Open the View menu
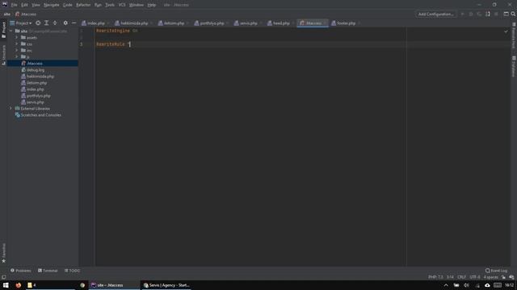 [x=36, y=5]
